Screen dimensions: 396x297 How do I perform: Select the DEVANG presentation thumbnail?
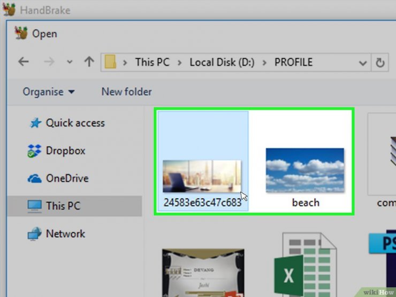coord(203,273)
